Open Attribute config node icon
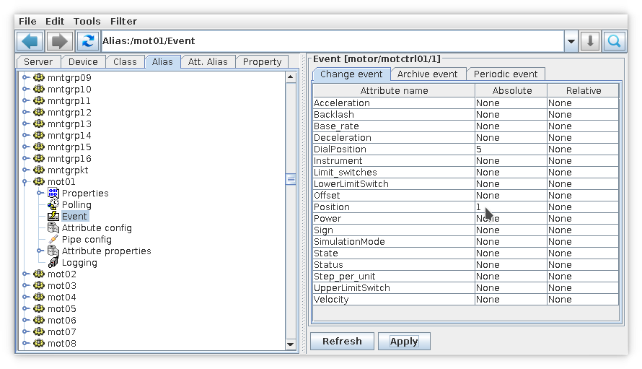Image resolution: width=642 pixels, height=369 pixels. coord(53,227)
